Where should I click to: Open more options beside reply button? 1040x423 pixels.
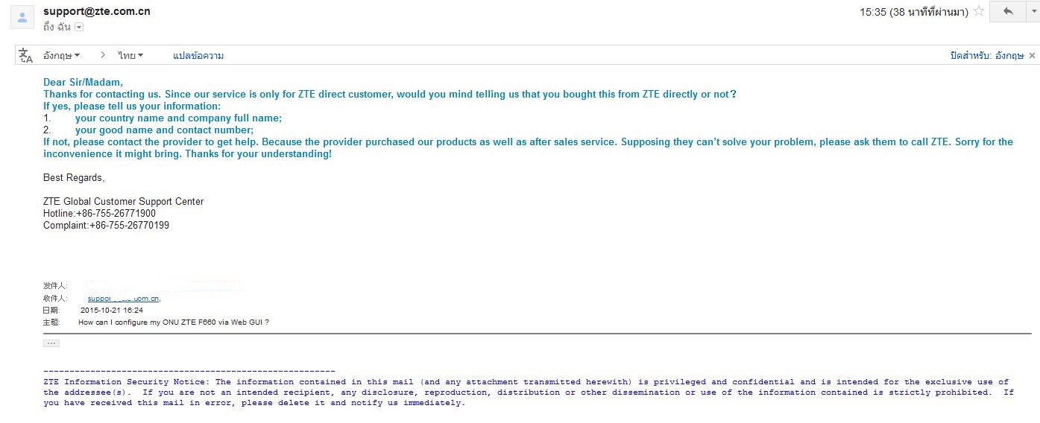(x=1032, y=12)
